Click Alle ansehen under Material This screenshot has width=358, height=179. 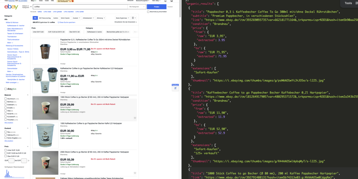[9, 123]
